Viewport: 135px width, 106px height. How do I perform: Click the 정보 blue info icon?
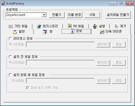[x=72, y=31]
